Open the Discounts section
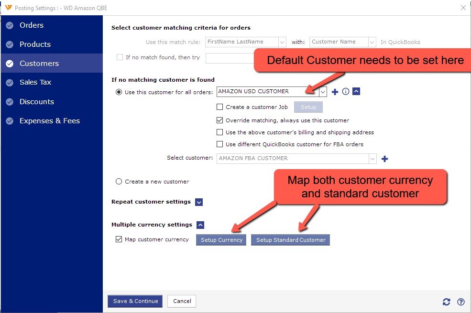The image size is (471, 313). pos(52,102)
